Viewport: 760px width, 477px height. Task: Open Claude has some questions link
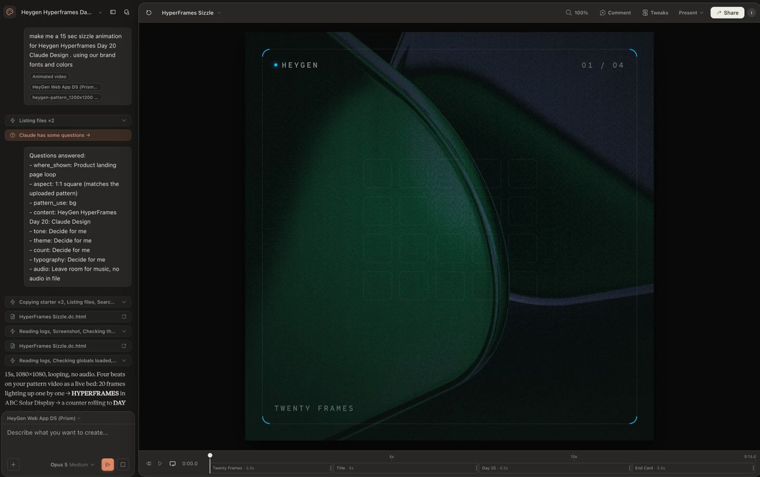pos(68,135)
